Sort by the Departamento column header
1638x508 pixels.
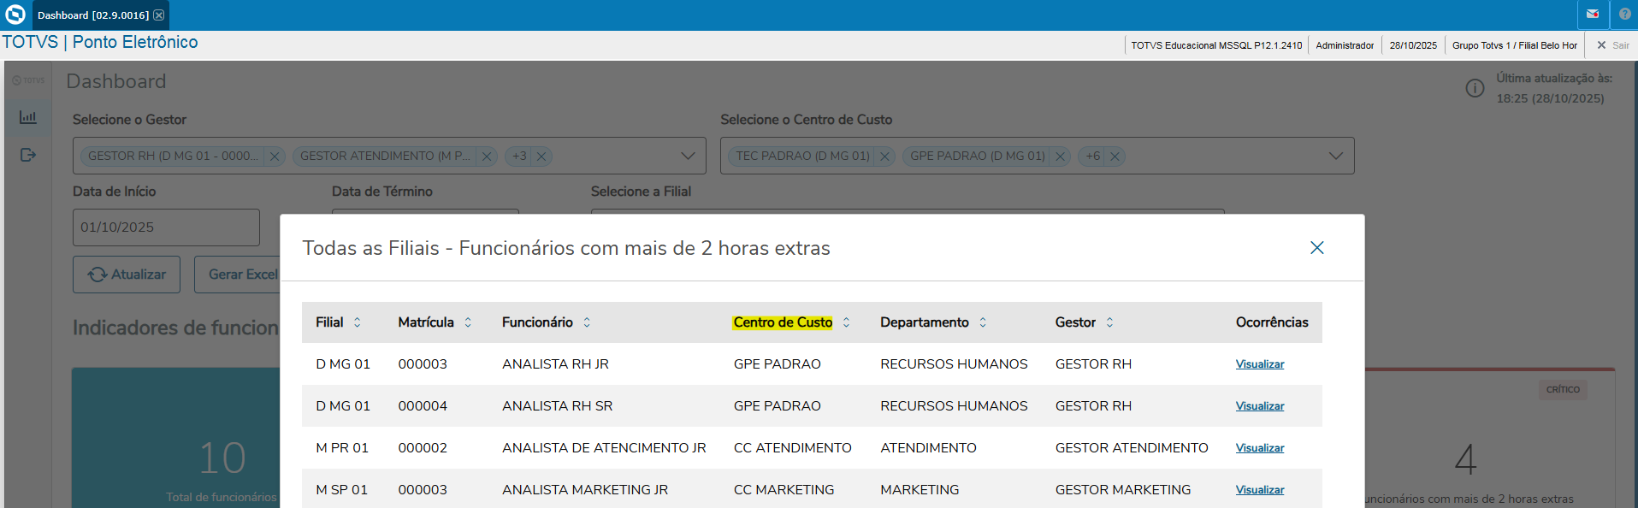coord(983,322)
